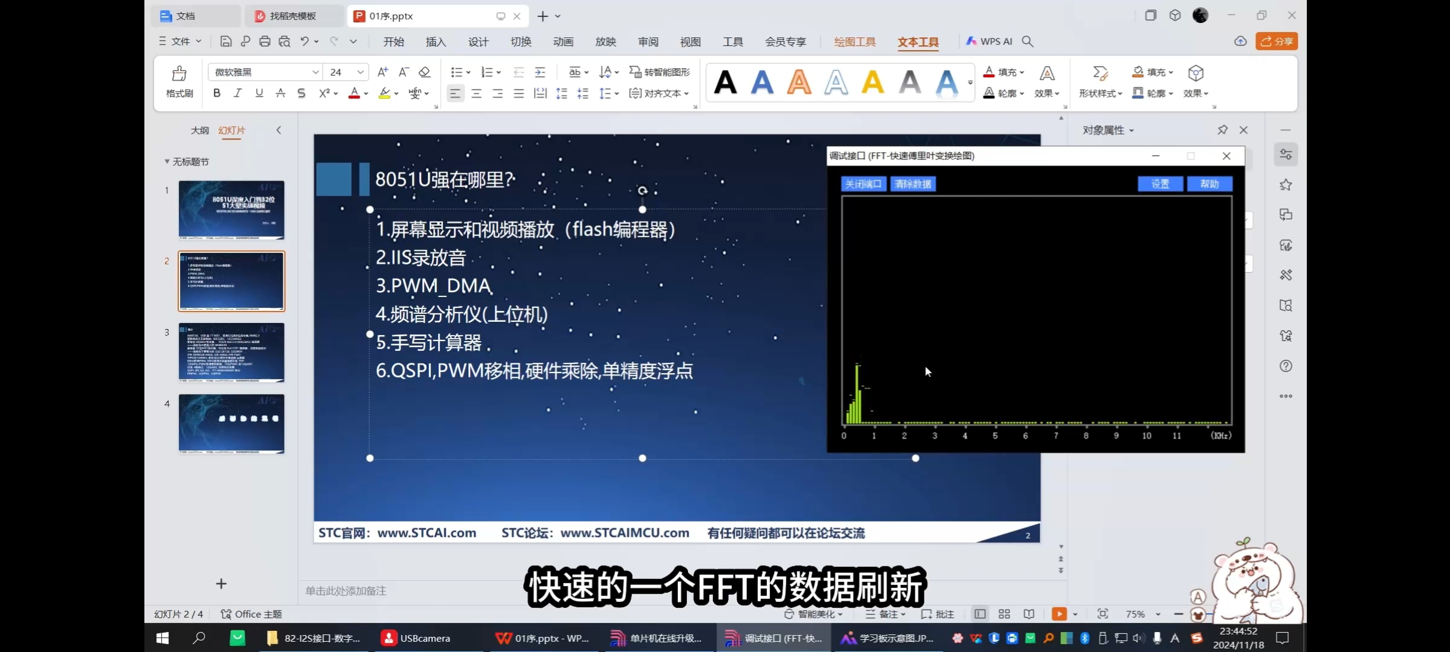Viewport: 1450px width, 652px height.
Task: Open the 插入 ribbon tab
Action: (x=435, y=42)
